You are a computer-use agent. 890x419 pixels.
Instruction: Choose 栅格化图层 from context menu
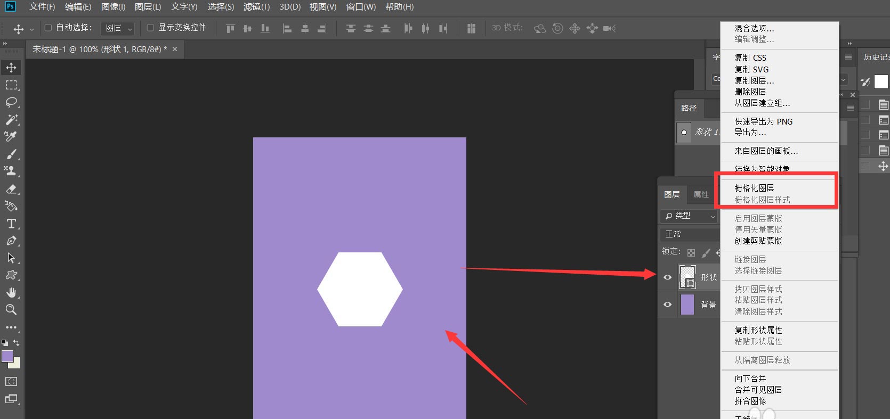click(754, 188)
